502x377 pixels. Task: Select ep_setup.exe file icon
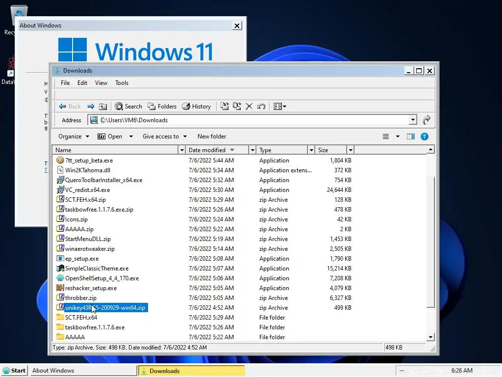[60, 258]
